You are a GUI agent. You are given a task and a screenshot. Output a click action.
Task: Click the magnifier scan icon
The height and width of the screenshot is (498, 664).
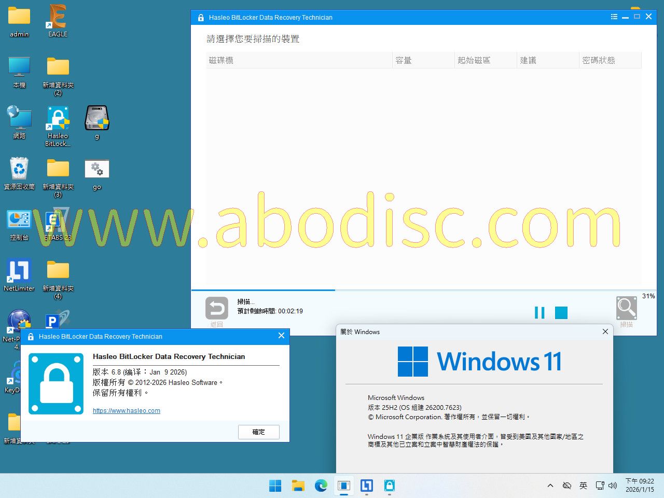point(626,308)
